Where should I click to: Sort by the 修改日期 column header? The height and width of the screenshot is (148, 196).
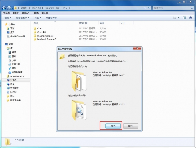point(83,23)
